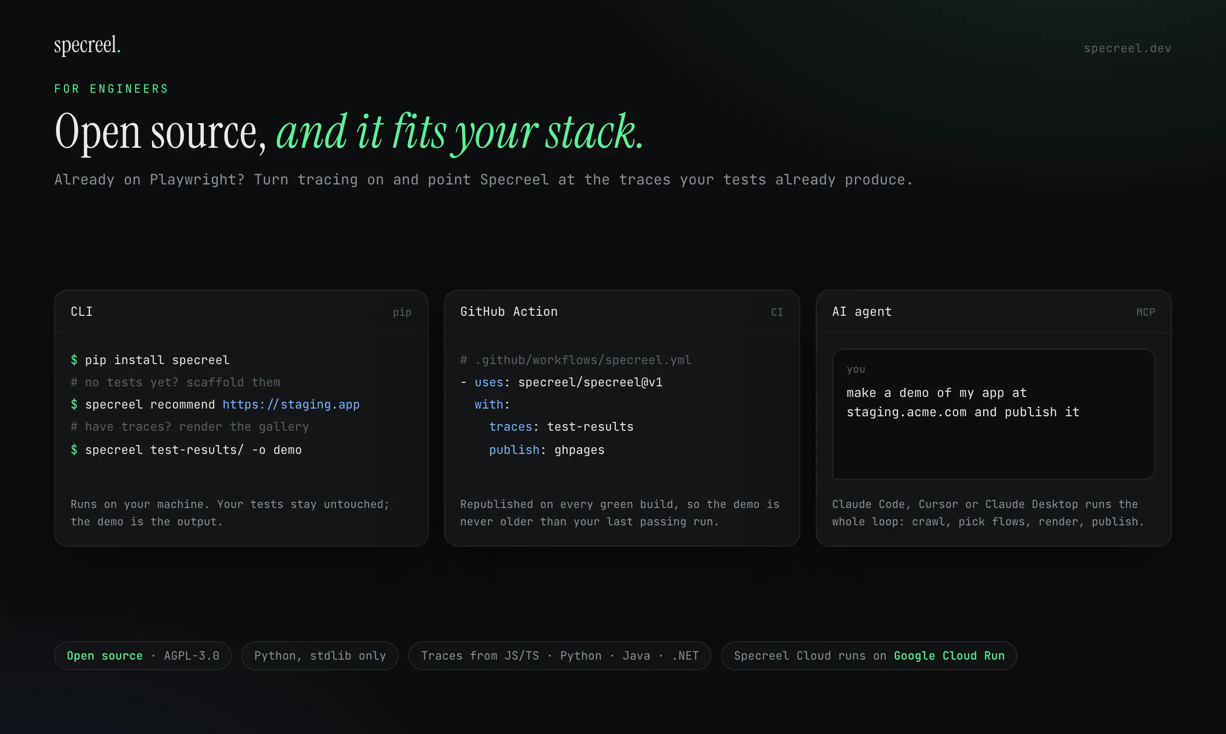
Task: Select the Python, stdlib only pill
Action: pyautogui.click(x=320, y=656)
